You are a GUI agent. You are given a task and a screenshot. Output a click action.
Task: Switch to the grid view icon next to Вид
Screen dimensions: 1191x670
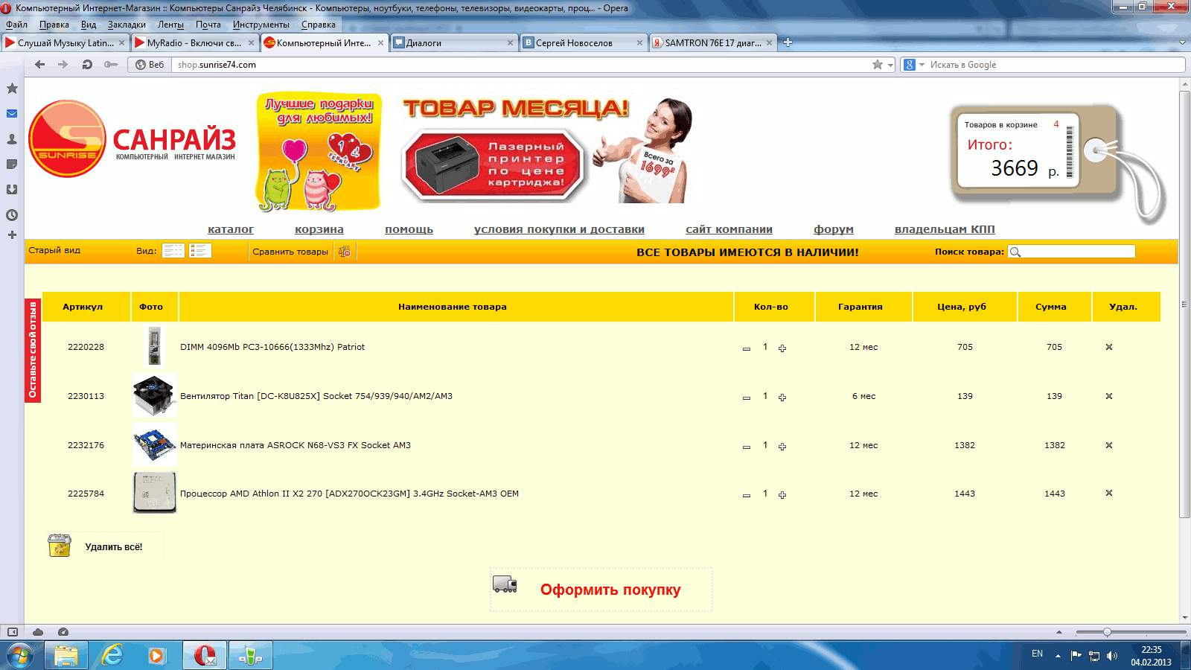pyautogui.click(x=173, y=251)
